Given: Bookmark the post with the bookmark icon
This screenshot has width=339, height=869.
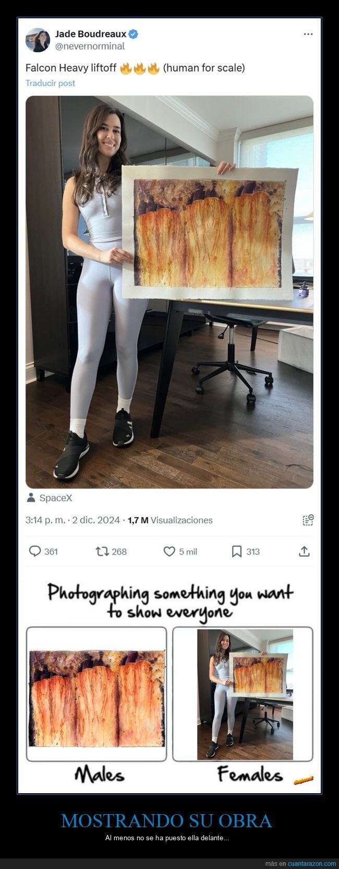Looking at the screenshot, I should tap(237, 551).
